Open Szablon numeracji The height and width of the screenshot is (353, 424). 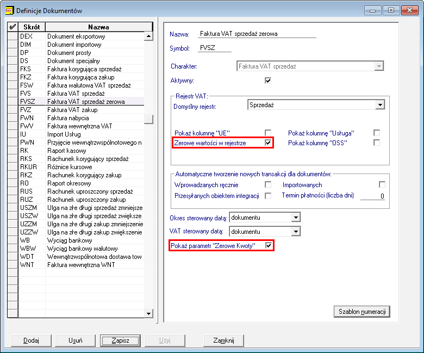pos(361,312)
